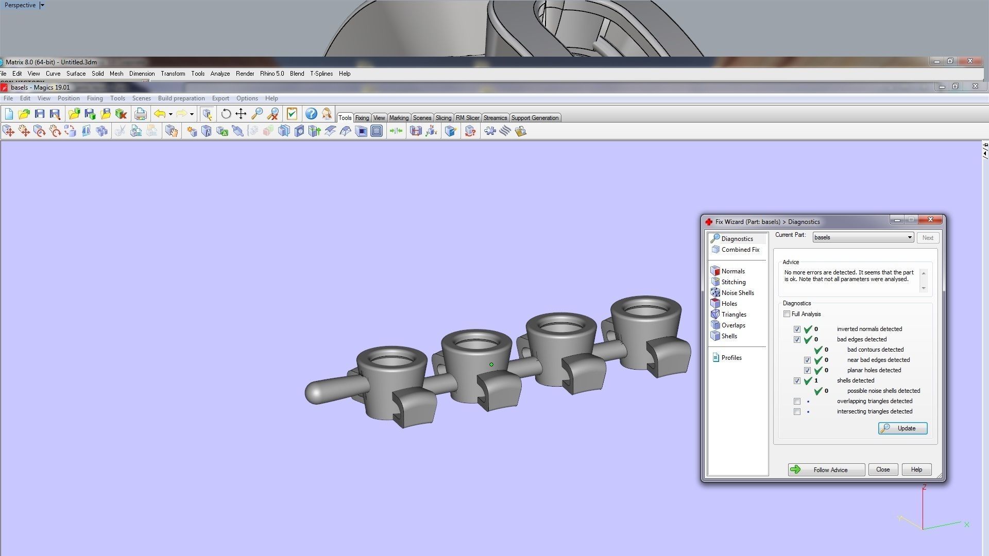989x556 pixels.
Task: Open the Undo history dropdown arrow
Action: point(170,114)
